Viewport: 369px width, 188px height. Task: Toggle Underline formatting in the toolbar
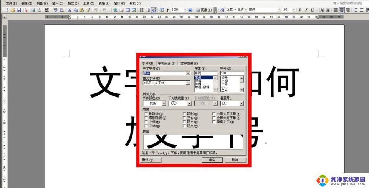313,10
